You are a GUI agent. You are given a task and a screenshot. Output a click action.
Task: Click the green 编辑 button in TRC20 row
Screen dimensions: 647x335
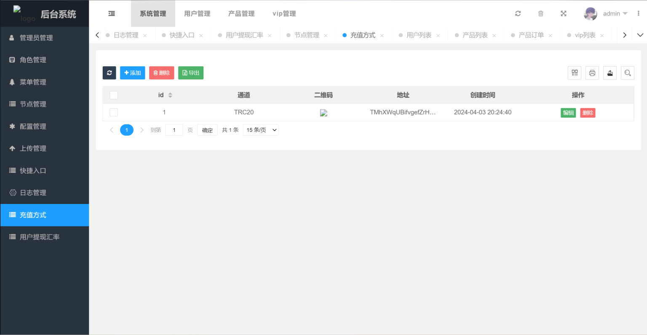tap(568, 113)
